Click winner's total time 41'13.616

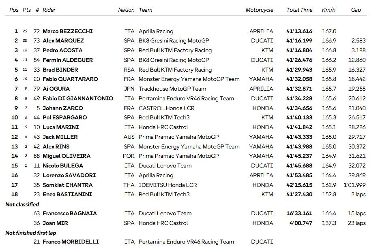pyautogui.click(x=299, y=31)
